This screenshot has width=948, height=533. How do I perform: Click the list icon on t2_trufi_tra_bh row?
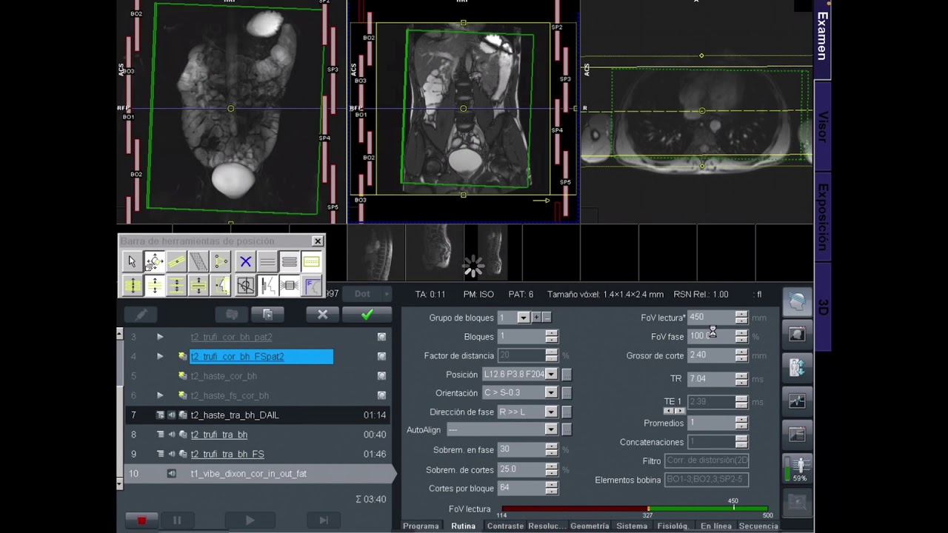pos(160,435)
